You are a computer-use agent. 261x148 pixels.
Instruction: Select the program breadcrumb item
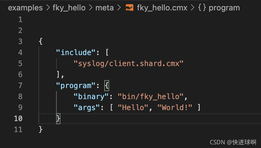(x=224, y=8)
